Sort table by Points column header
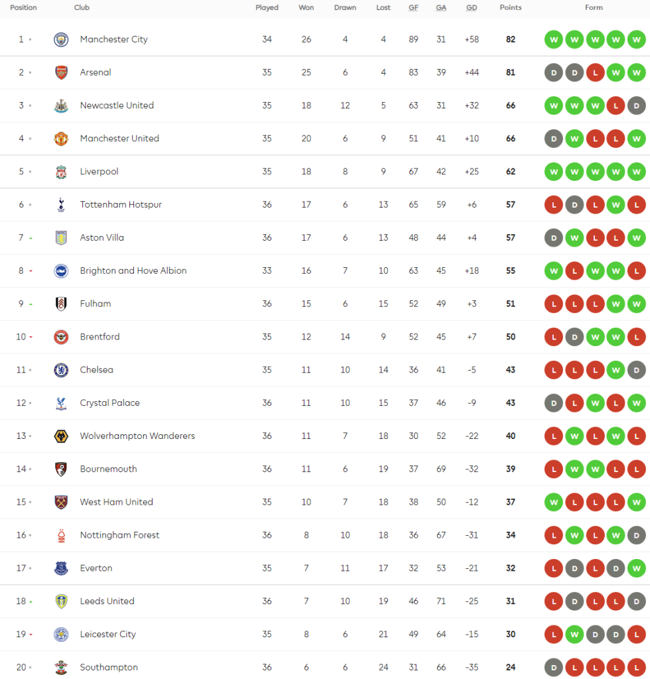Viewport: 650px width, 679px height. pyautogui.click(x=511, y=8)
